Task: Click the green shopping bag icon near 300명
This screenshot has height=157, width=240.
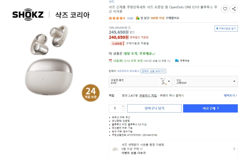Action: (x=137, y=18)
